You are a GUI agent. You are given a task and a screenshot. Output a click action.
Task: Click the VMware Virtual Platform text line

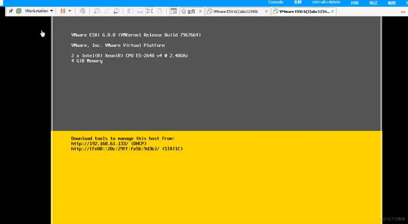(x=118, y=45)
